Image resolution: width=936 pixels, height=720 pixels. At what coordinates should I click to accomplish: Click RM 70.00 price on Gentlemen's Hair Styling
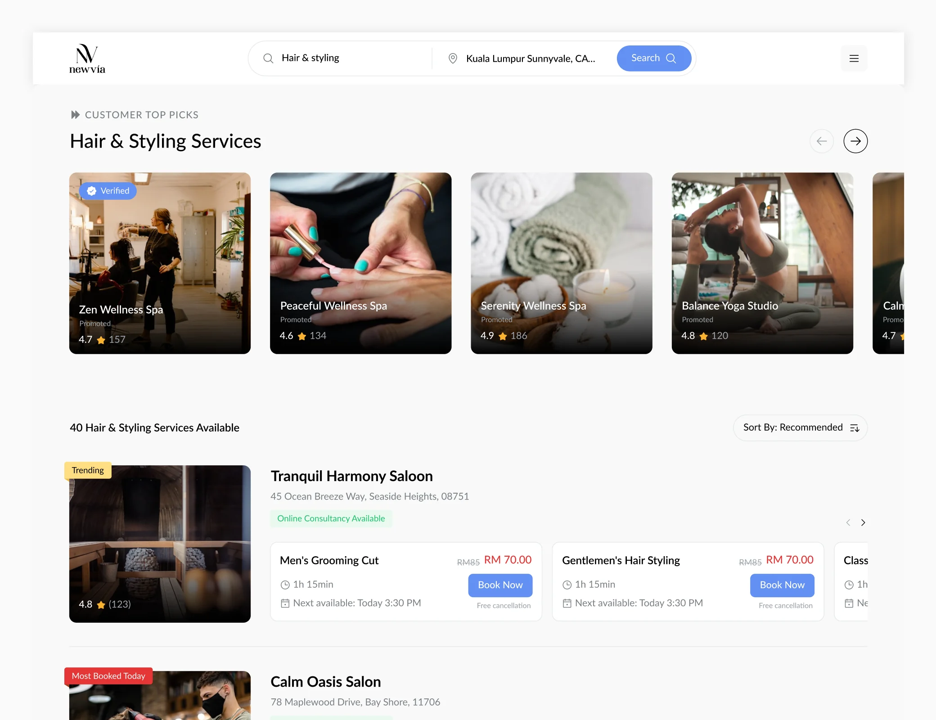[x=790, y=560]
